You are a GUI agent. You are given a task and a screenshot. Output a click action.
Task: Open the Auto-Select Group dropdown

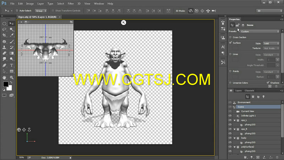click(41, 11)
